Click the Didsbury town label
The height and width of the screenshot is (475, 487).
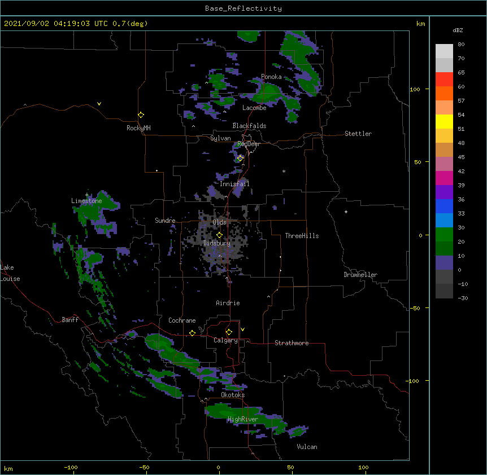click(216, 243)
